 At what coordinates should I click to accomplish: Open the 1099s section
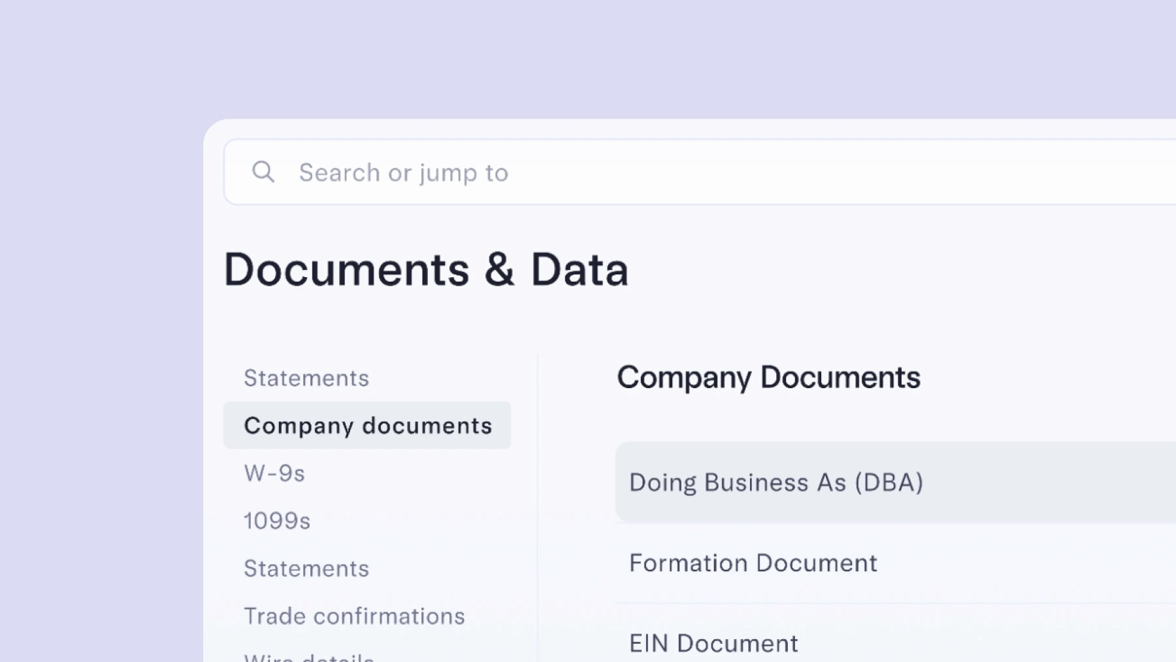point(277,521)
